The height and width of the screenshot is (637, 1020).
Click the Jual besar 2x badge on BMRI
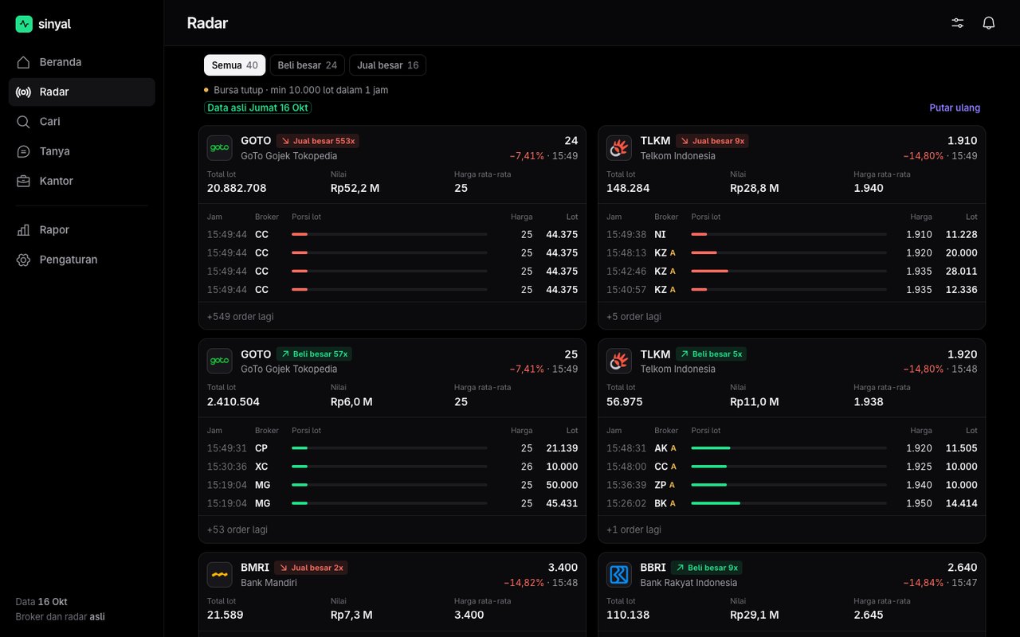pyautogui.click(x=311, y=568)
